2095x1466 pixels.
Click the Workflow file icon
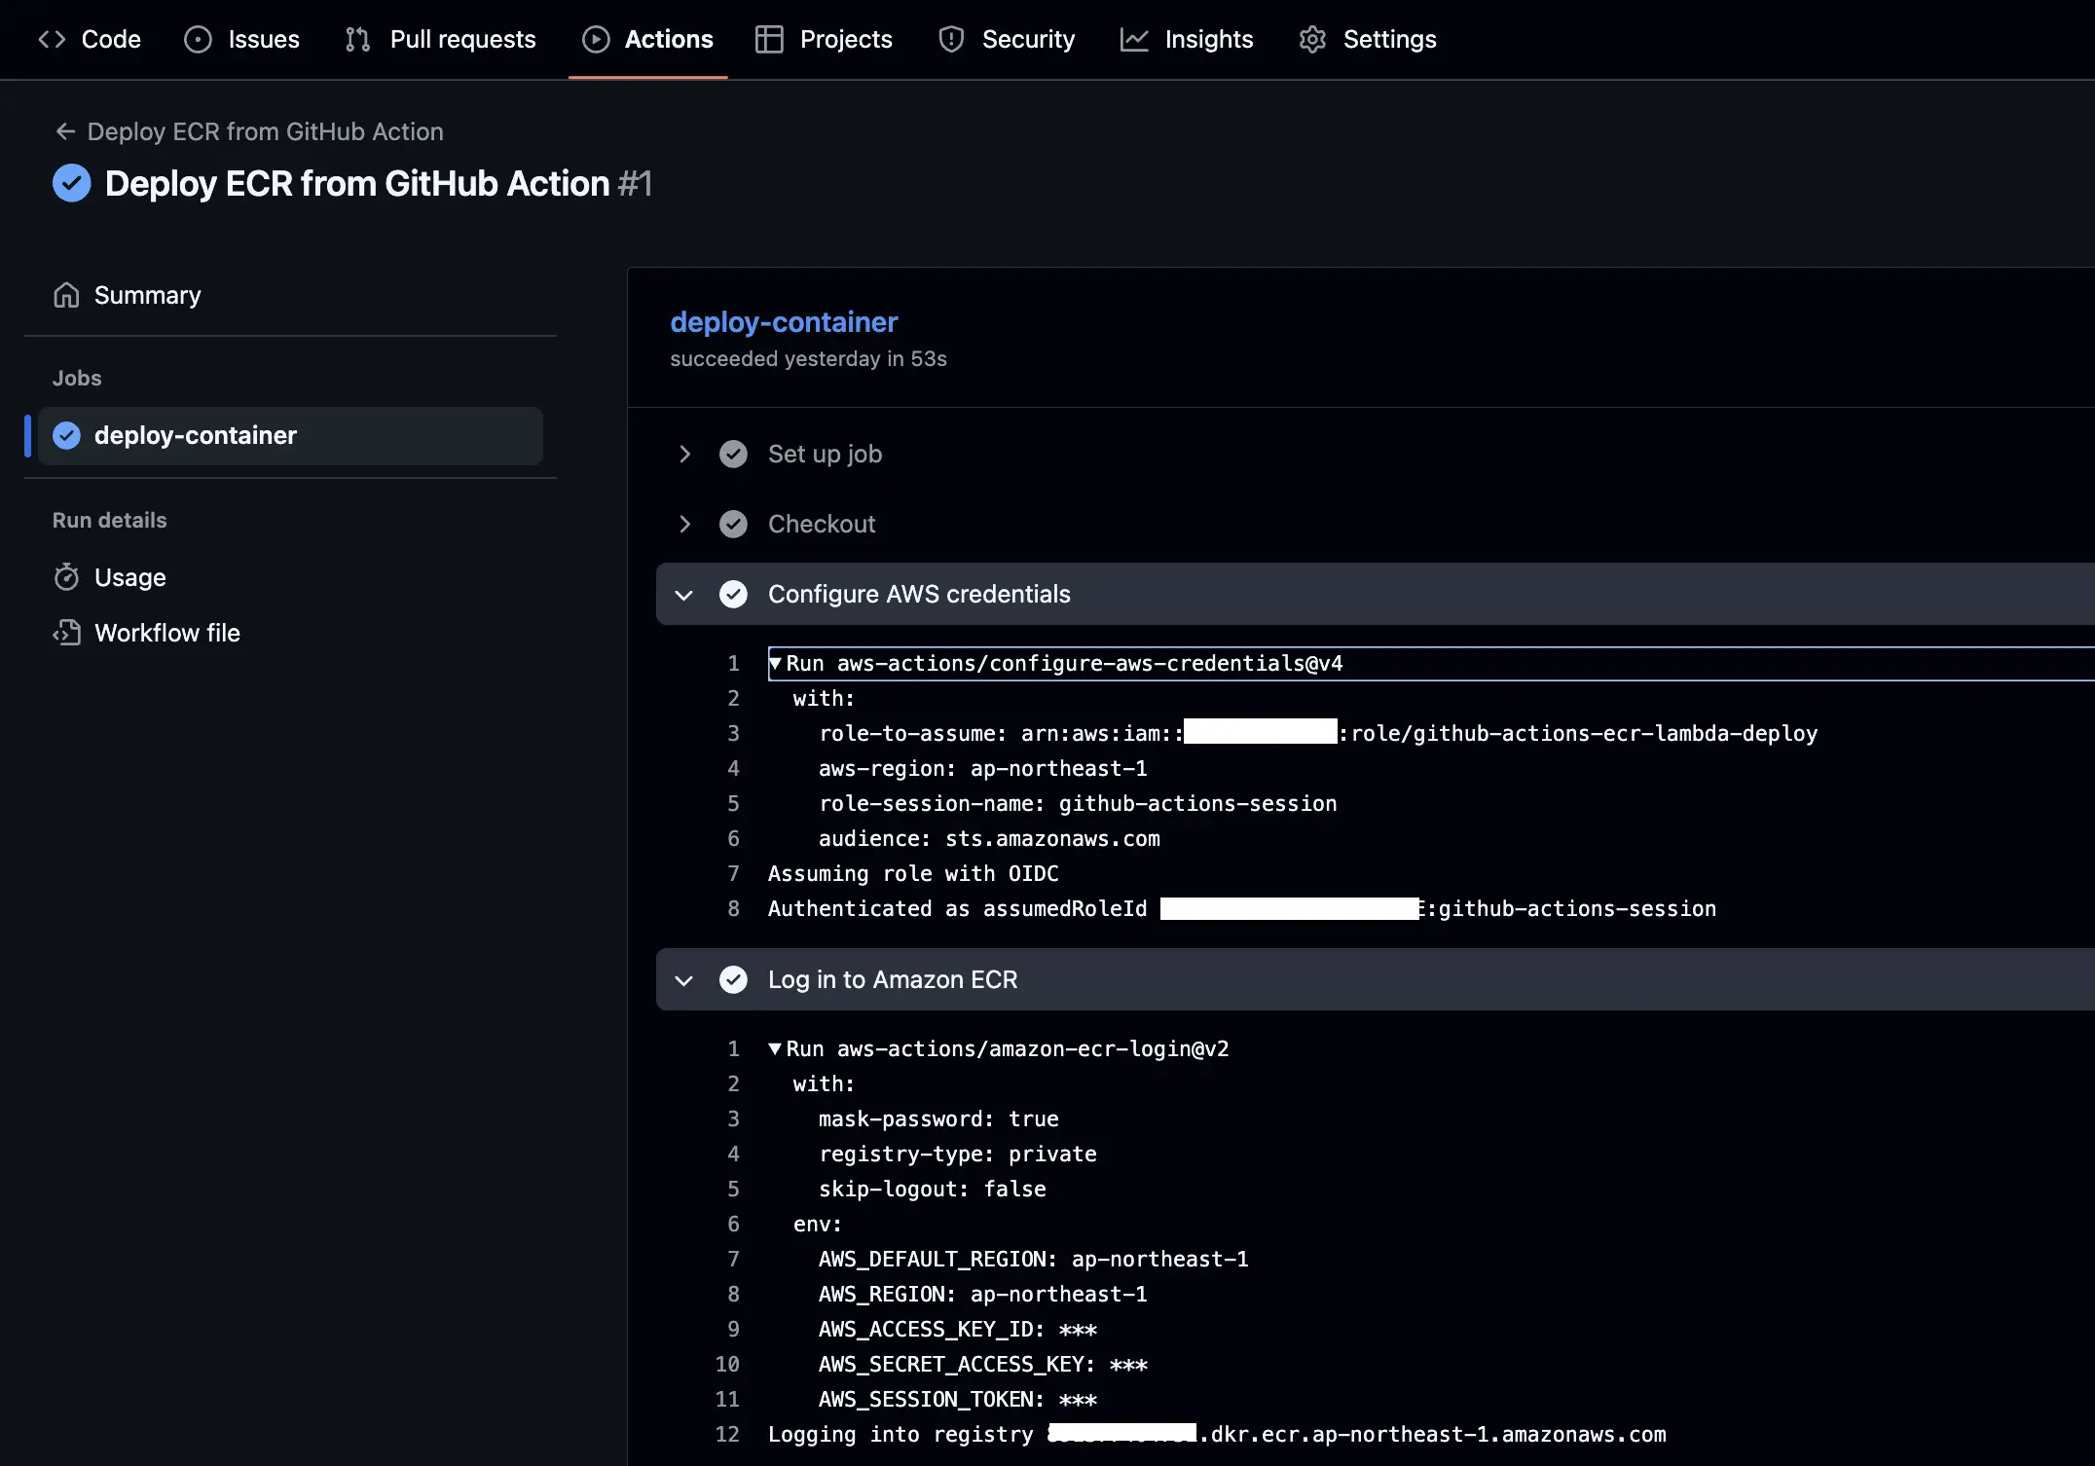pyautogui.click(x=66, y=632)
